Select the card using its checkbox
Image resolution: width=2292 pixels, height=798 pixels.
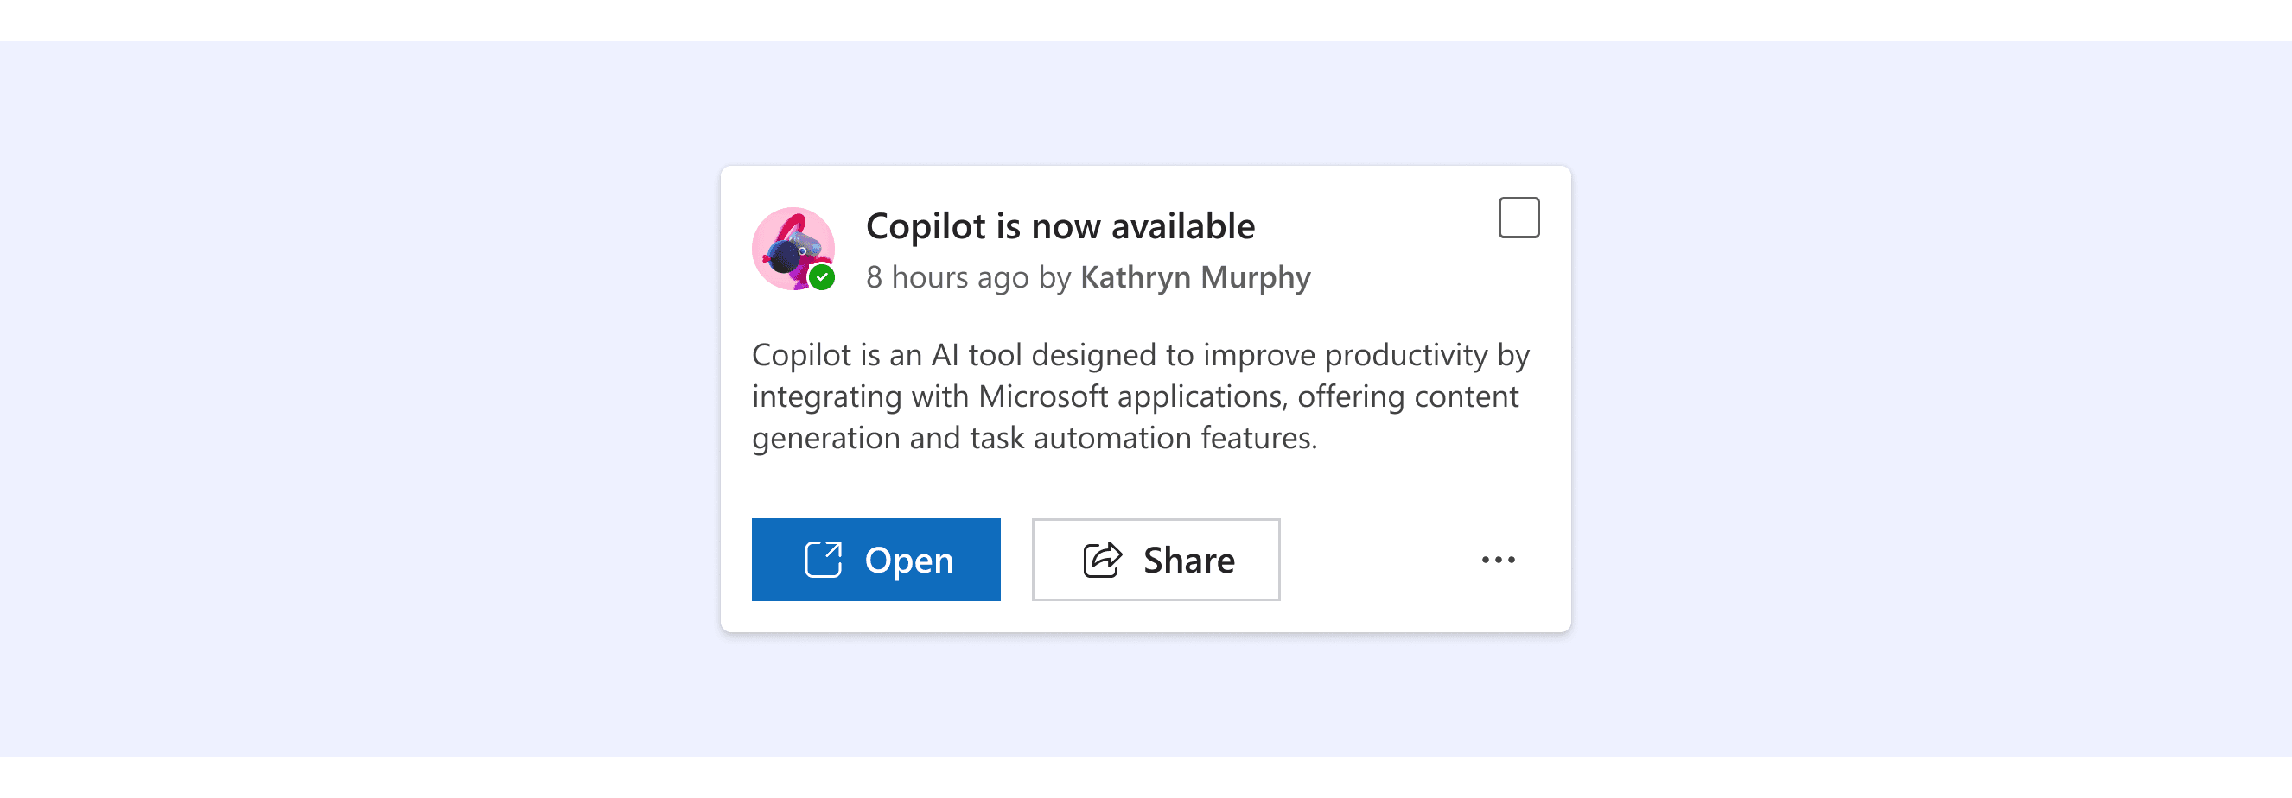coord(1518,218)
